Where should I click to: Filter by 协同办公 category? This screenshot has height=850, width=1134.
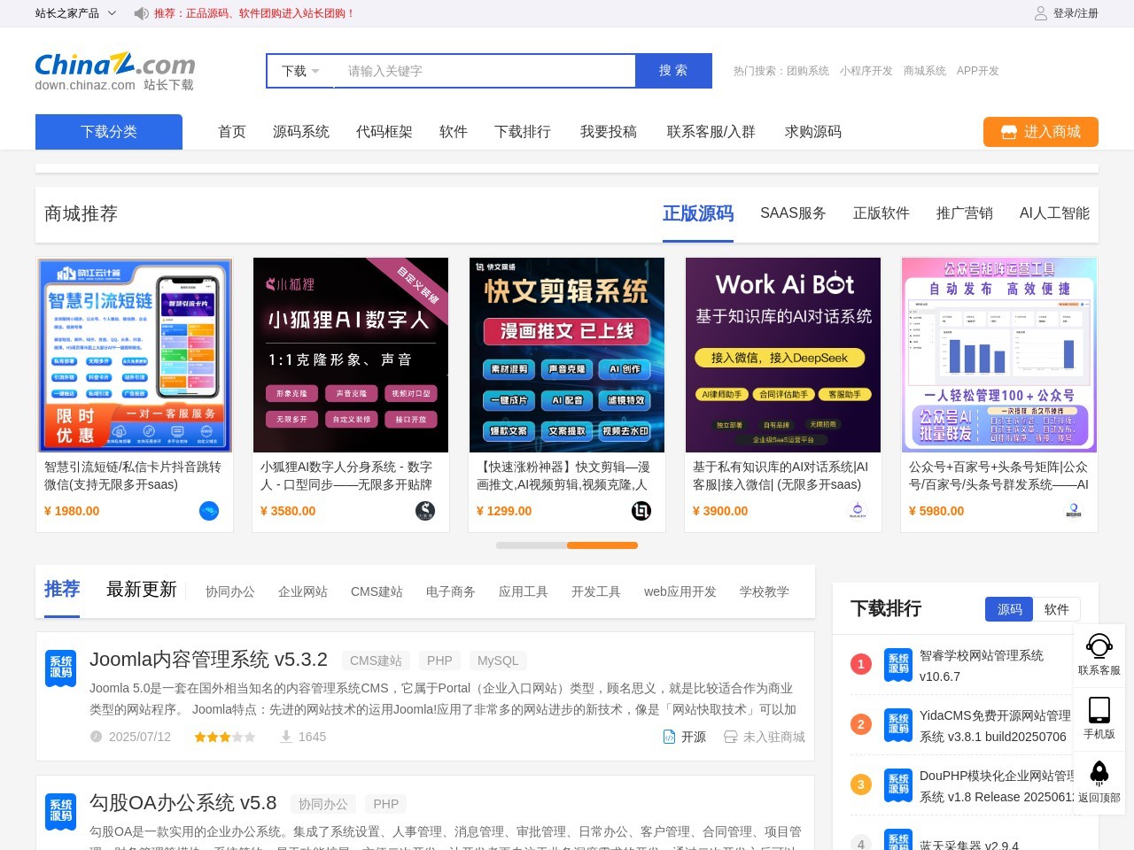point(230,591)
